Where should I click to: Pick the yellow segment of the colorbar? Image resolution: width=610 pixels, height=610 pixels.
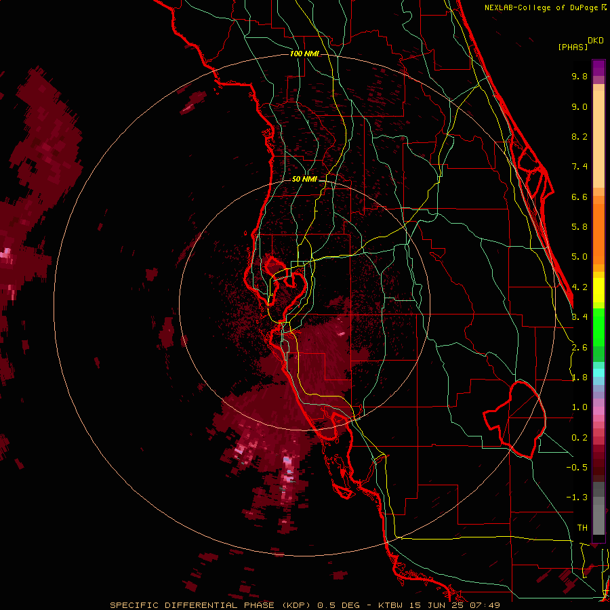[598, 290]
